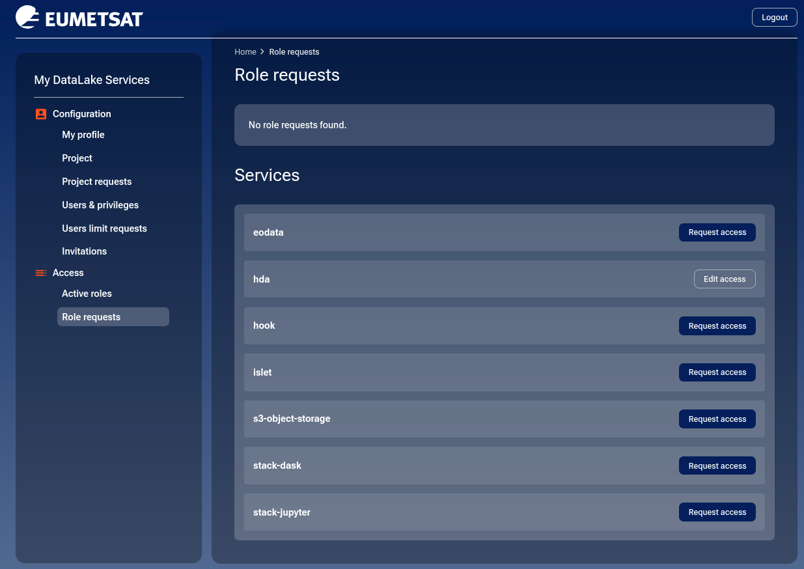
Task: Open Project requests in sidebar
Action: point(97,182)
